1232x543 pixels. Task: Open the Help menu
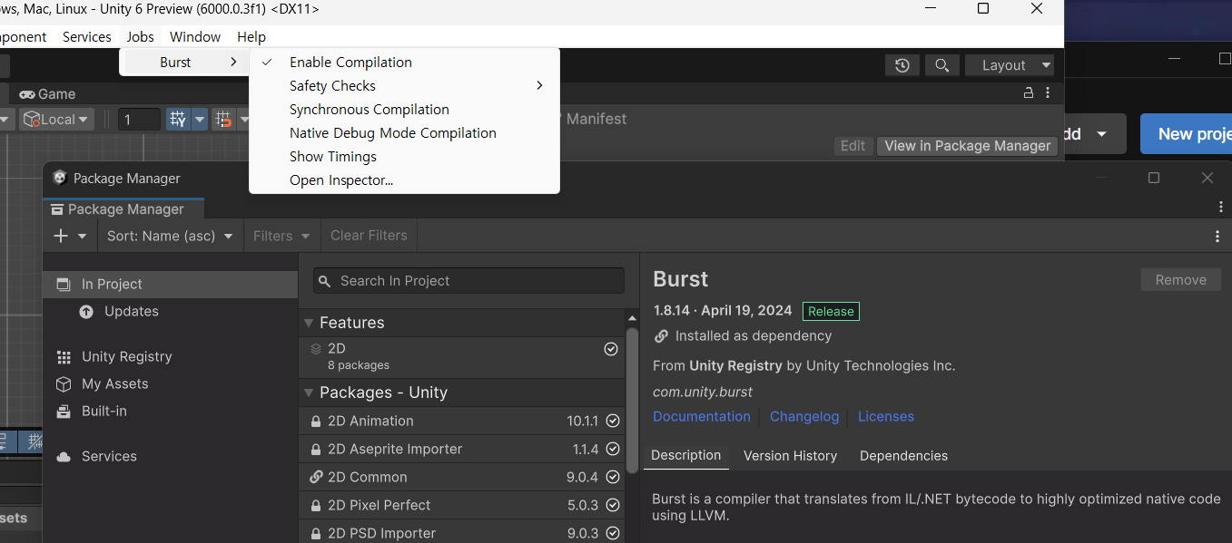(x=251, y=37)
